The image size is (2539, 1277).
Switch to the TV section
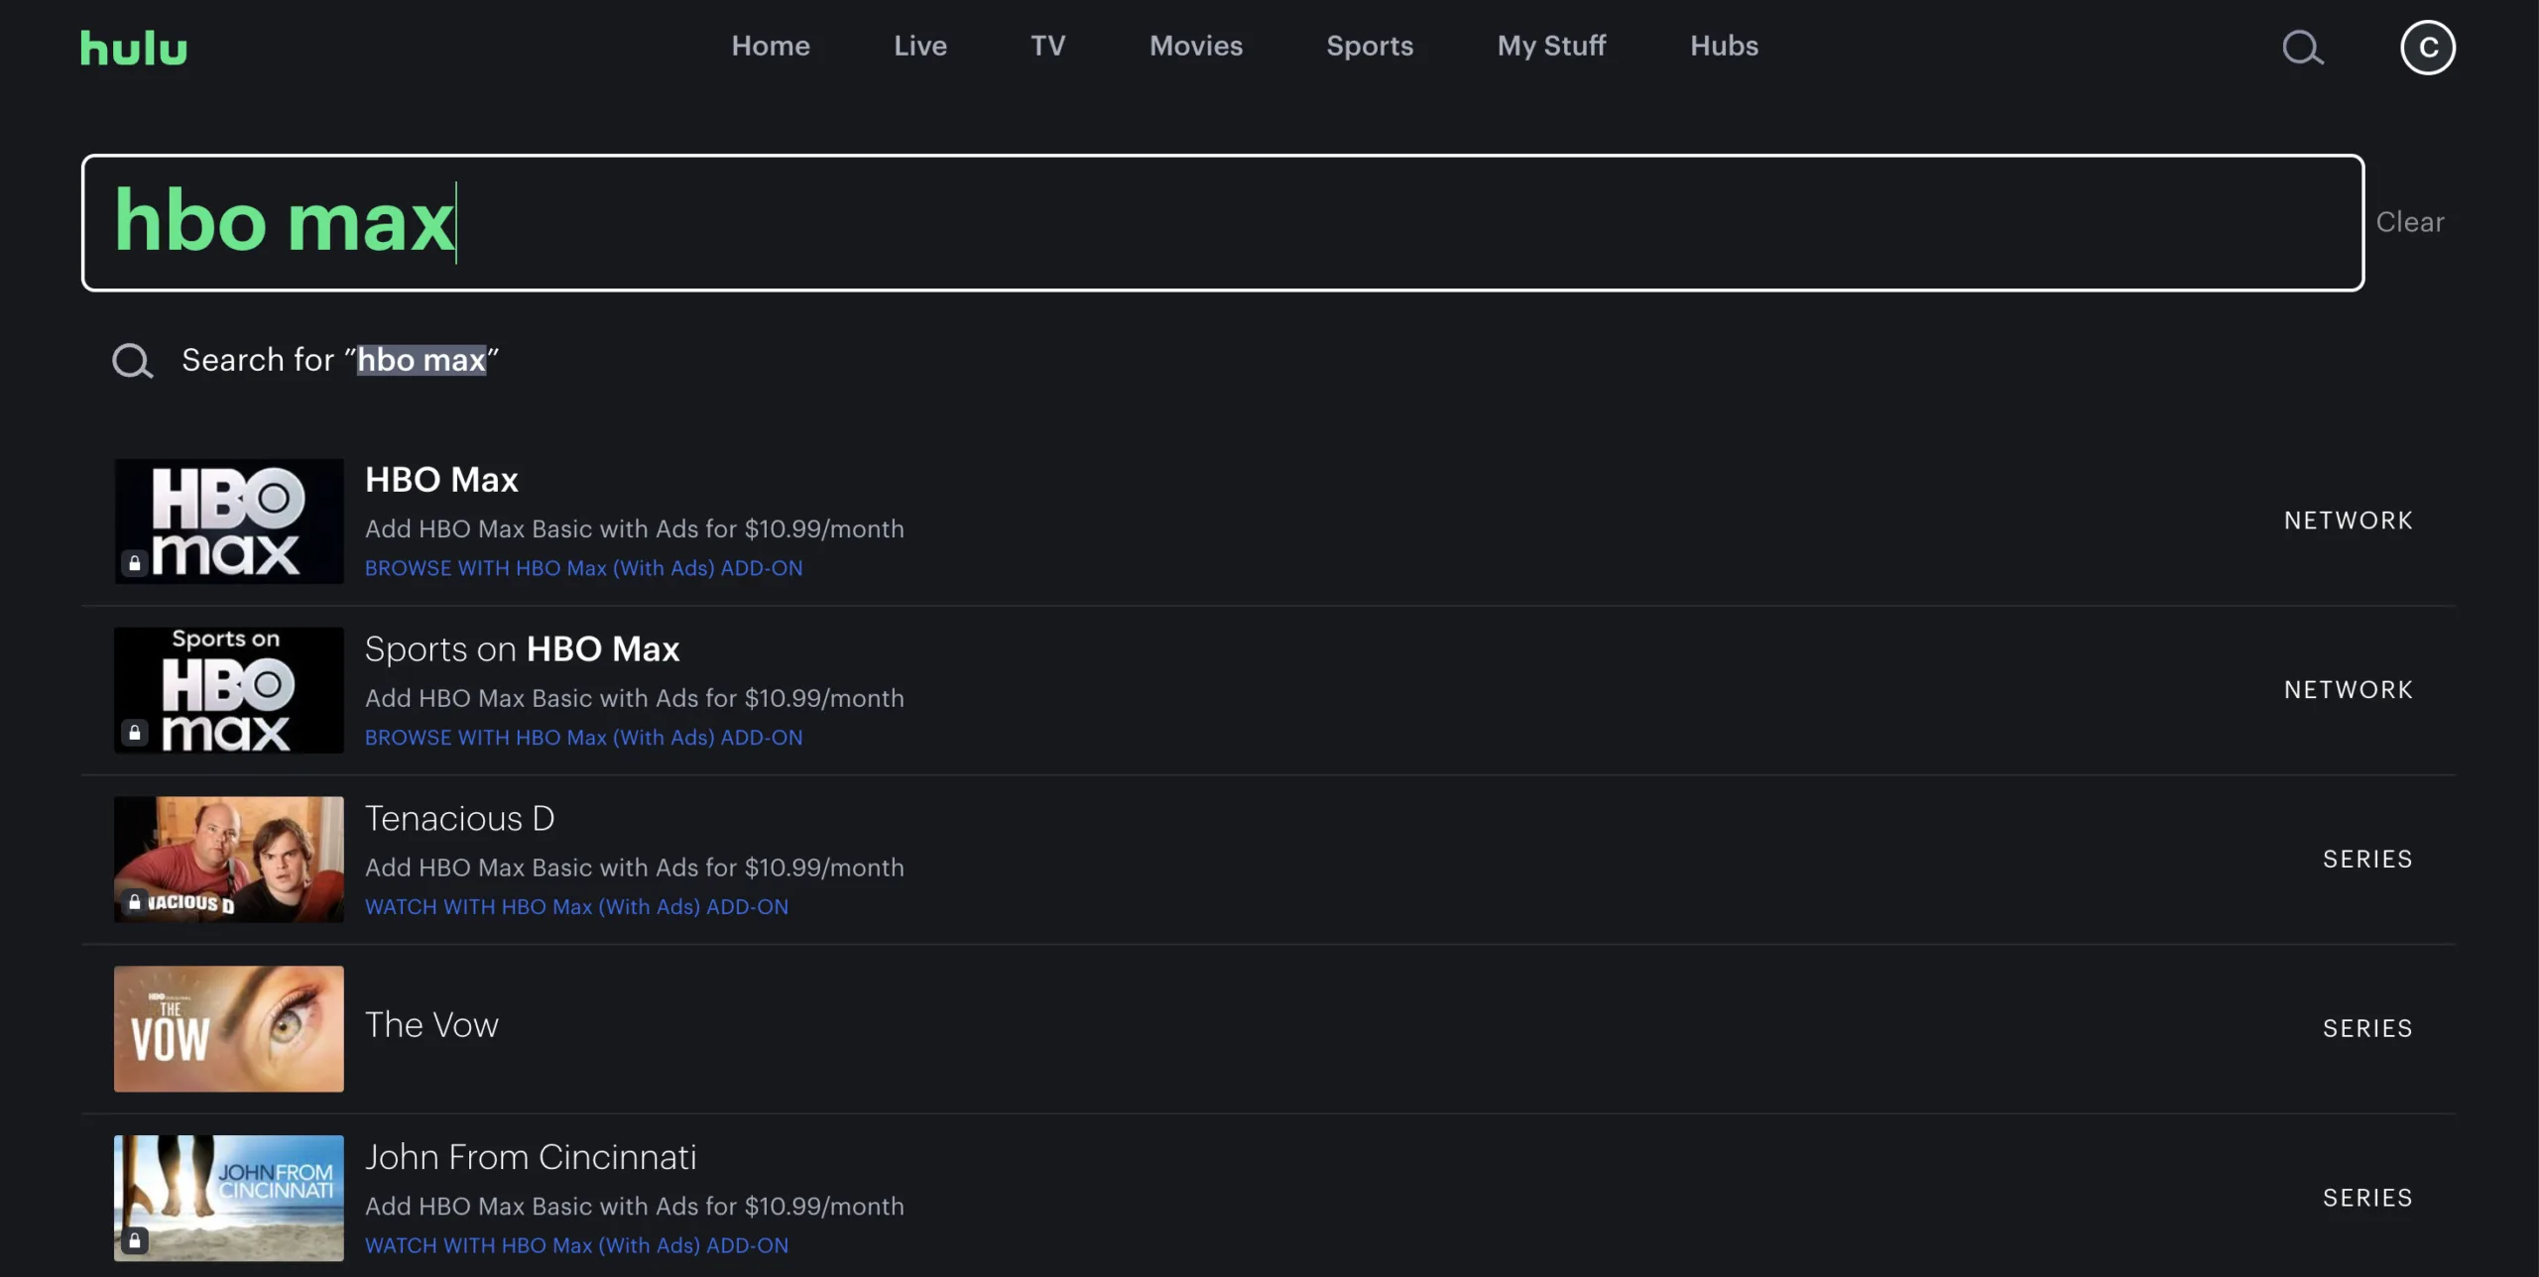tap(1048, 46)
